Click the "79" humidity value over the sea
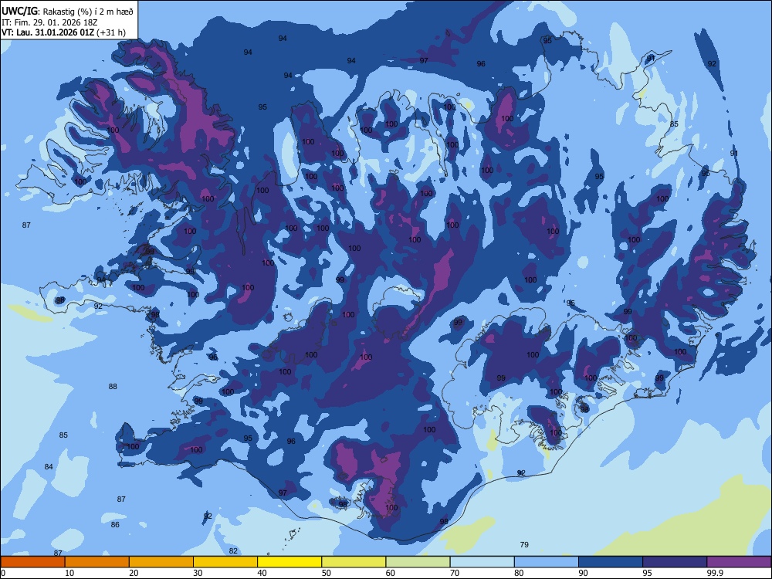Image resolution: width=772 pixels, height=579 pixels. pyautogui.click(x=524, y=544)
